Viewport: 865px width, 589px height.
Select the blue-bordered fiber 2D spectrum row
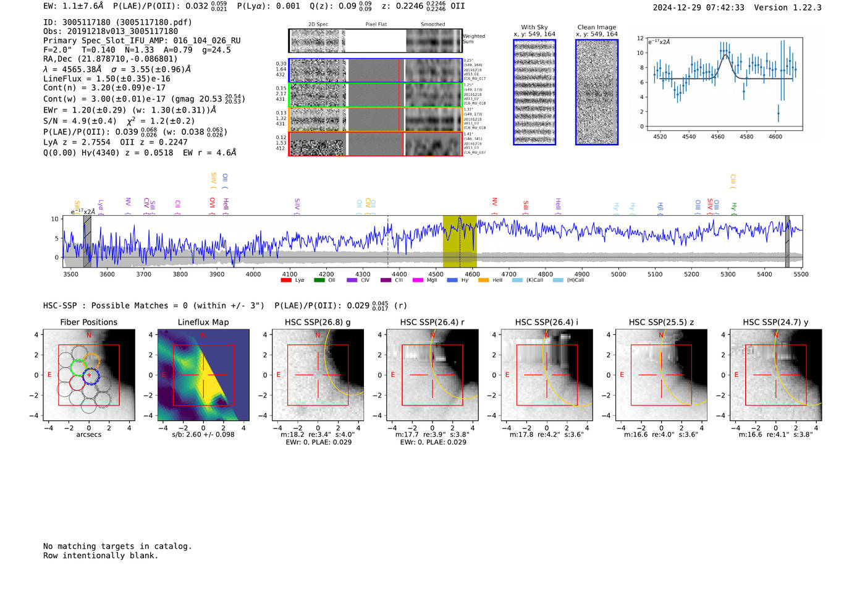tap(375, 70)
